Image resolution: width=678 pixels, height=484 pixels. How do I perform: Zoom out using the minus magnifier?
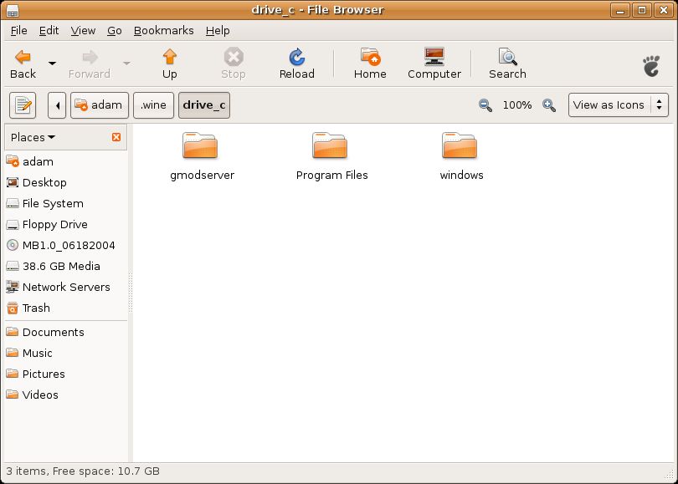click(x=485, y=105)
